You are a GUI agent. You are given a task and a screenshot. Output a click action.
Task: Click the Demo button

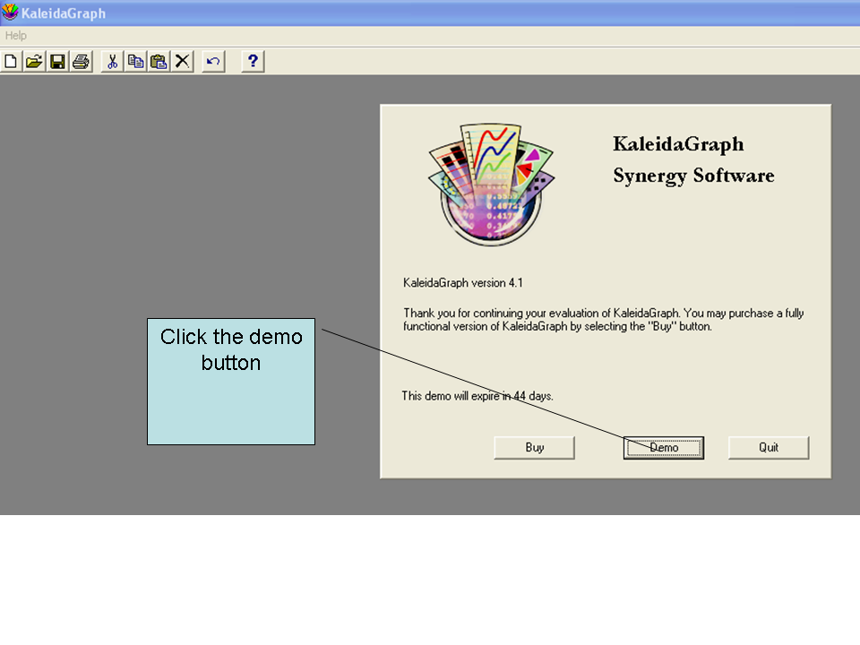tap(664, 448)
